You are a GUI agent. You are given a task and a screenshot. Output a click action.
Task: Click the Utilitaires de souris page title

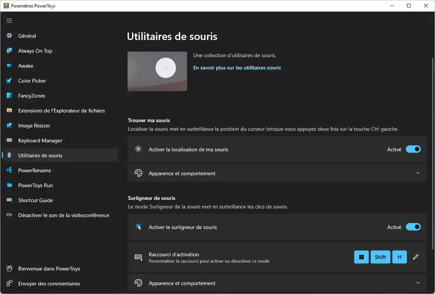point(172,36)
